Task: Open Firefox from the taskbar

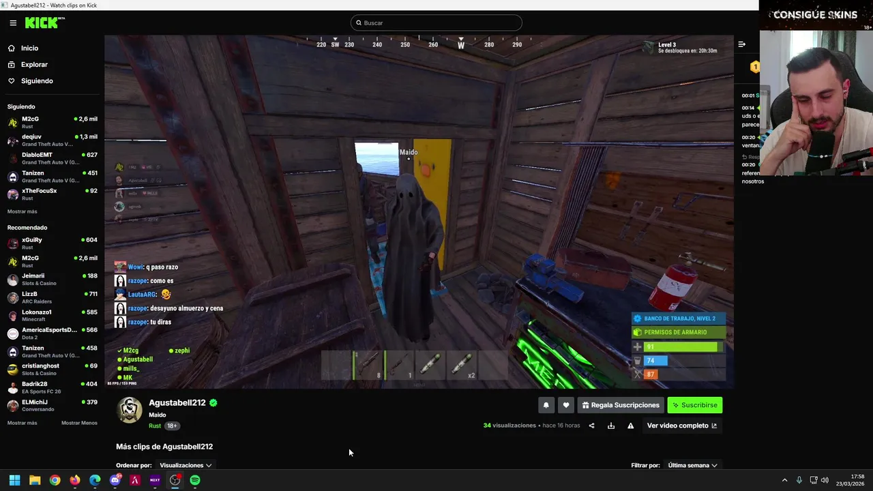Action: (75, 480)
